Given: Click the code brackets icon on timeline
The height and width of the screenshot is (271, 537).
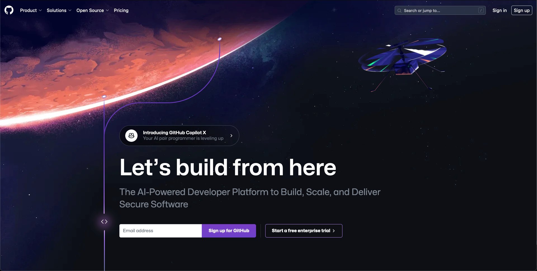Looking at the screenshot, I should tap(104, 222).
